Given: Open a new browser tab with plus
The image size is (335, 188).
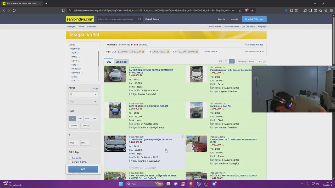Looking at the screenshot, I should (46, 3).
